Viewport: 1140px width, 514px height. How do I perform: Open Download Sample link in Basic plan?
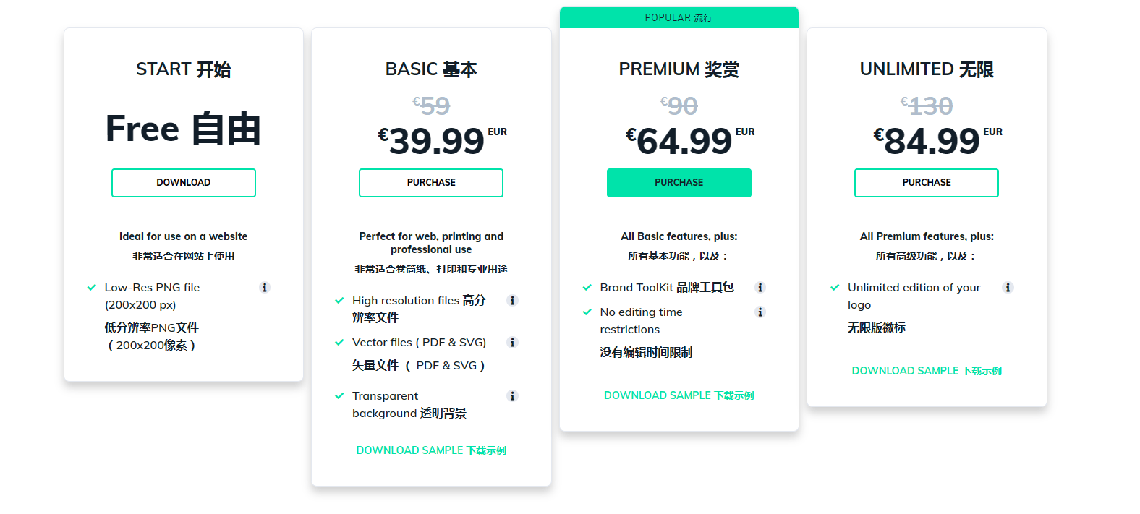click(431, 450)
